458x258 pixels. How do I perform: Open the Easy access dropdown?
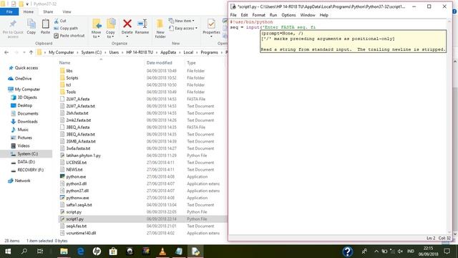point(183,28)
